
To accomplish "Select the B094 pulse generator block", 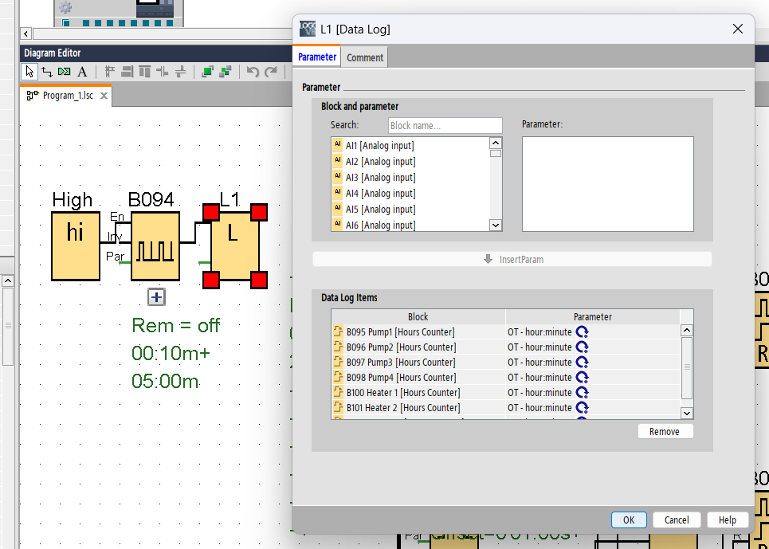I will [155, 246].
